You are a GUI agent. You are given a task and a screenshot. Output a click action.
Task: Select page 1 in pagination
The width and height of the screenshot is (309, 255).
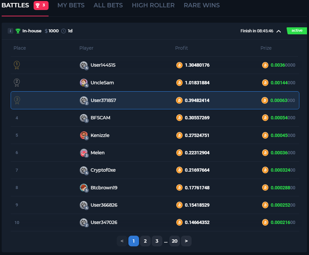click(134, 241)
